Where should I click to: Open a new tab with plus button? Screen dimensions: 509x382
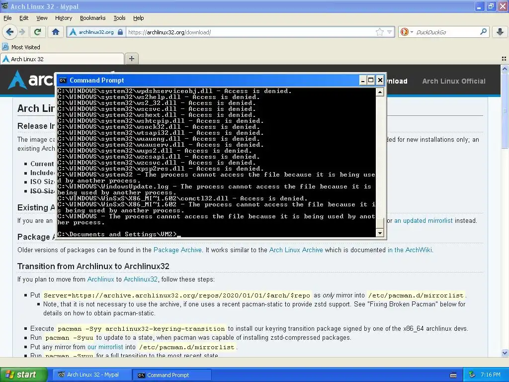coord(131,59)
